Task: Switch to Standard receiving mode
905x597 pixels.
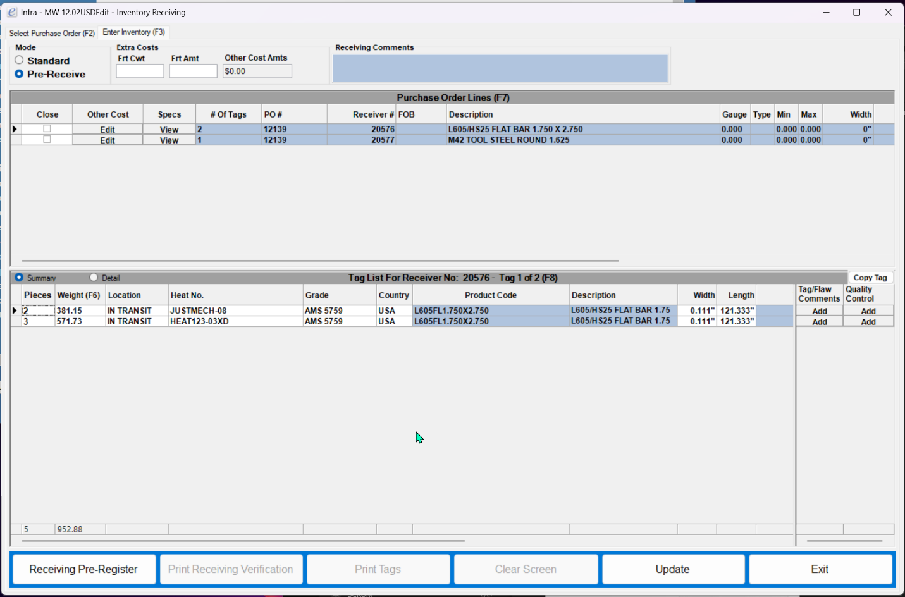Action: (19, 60)
